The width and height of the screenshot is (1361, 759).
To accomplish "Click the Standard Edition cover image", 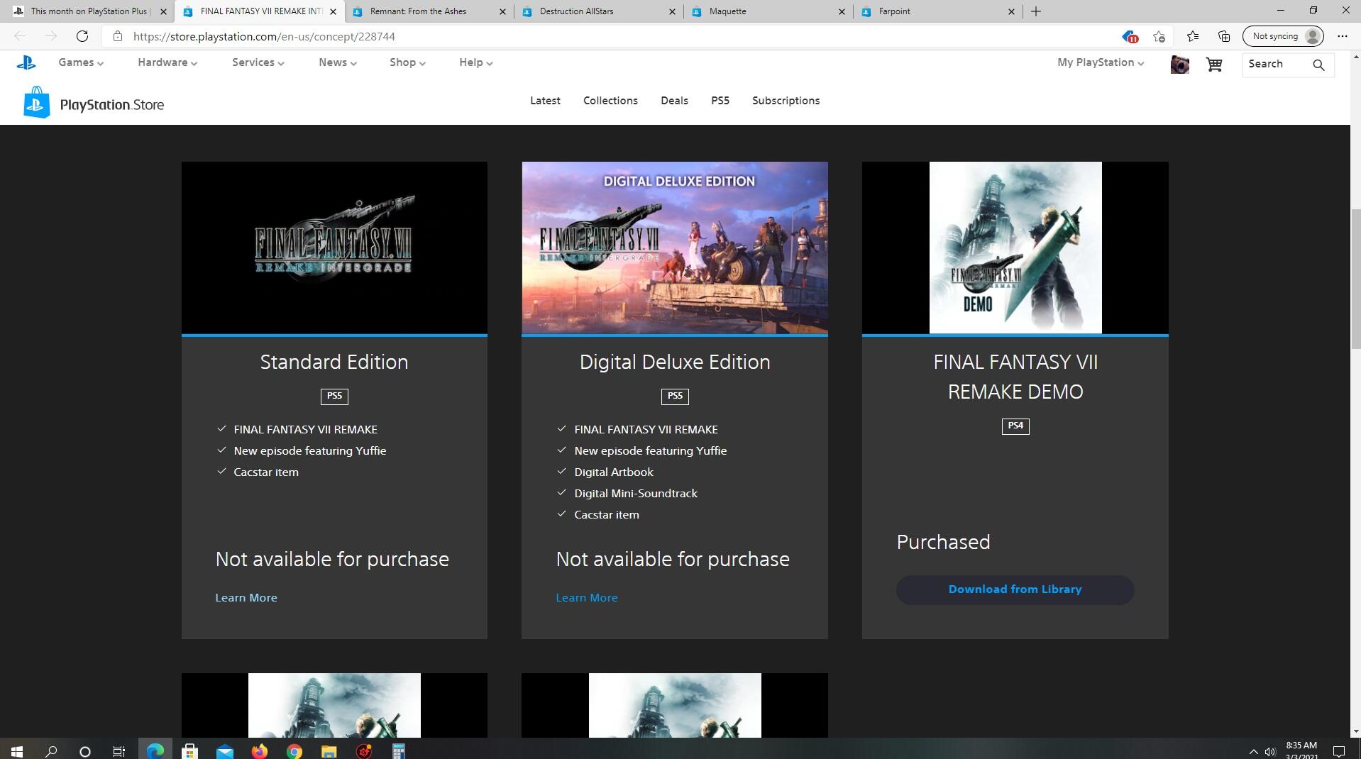I will click(334, 248).
